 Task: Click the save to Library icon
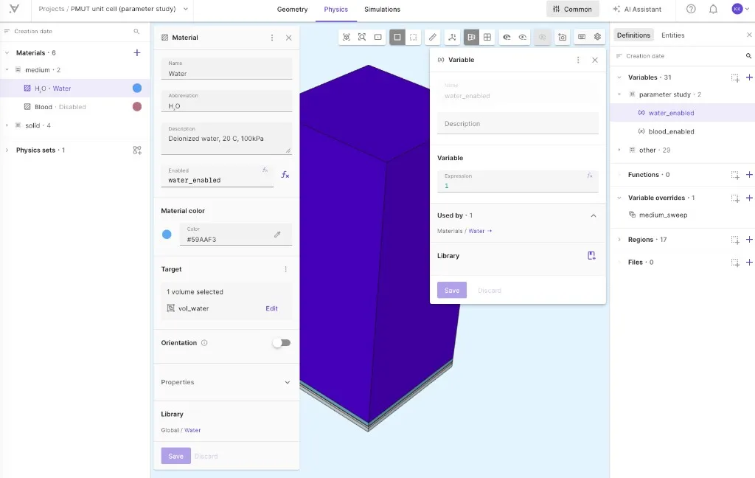click(x=592, y=256)
